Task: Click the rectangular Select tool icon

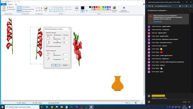Action: [19, 8]
